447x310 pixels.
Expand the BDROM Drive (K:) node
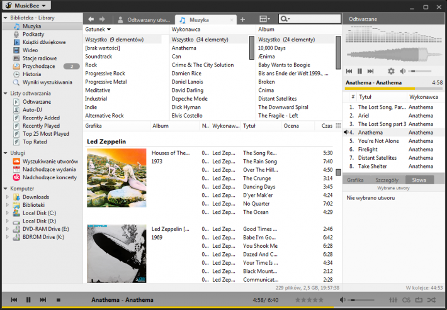(x=8, y=236)
